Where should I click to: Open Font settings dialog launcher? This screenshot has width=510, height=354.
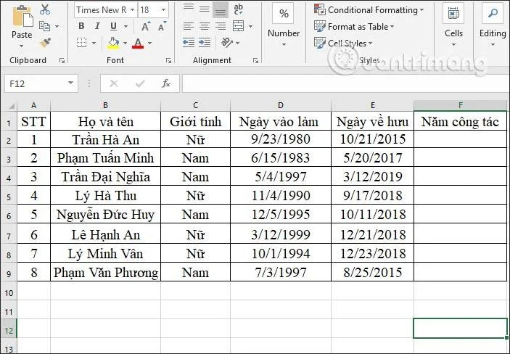pyautogui.click(x=168, y=60)
